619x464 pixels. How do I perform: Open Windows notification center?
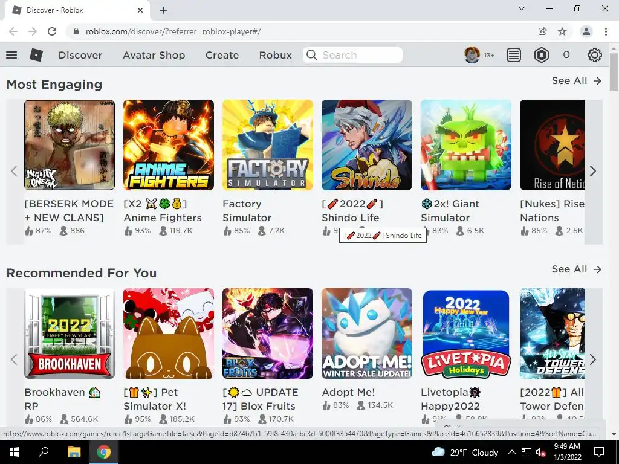[x=599, y=452]
